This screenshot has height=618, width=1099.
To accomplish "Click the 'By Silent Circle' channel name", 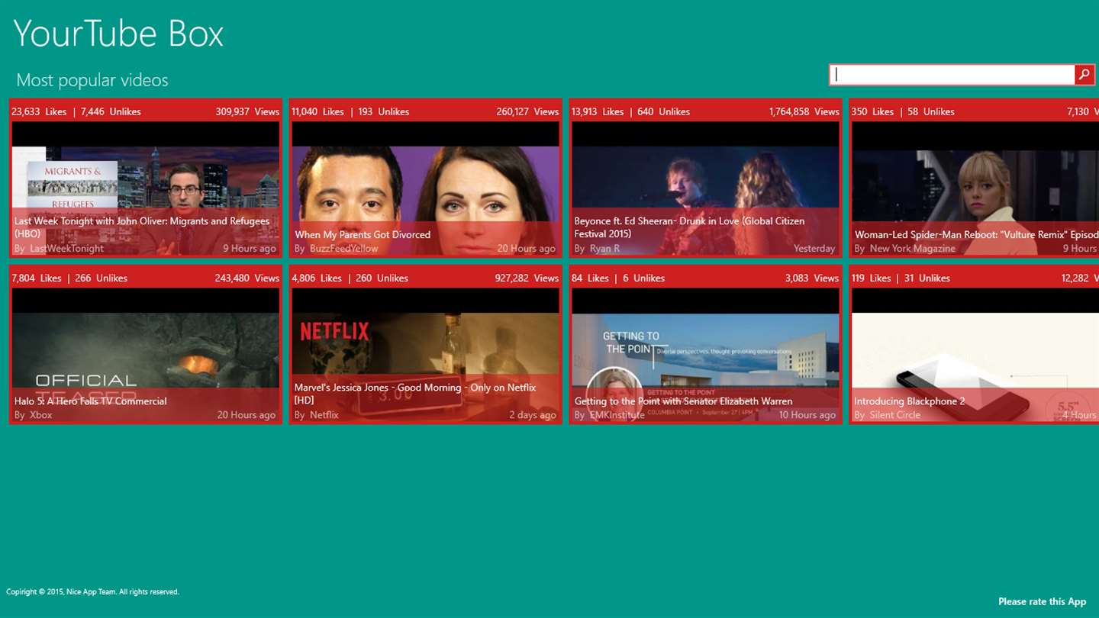I will (x=887, y=415).
